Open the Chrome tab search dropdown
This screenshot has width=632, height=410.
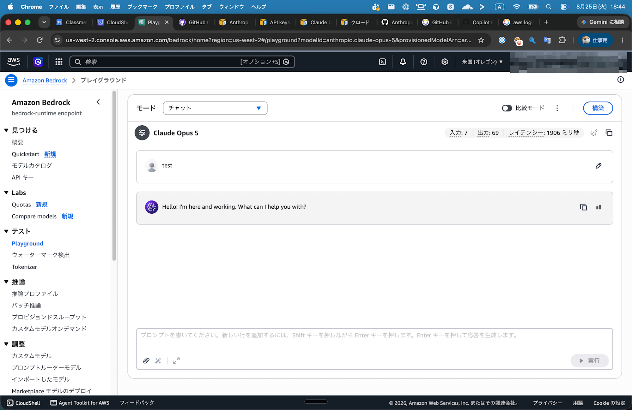44,22
